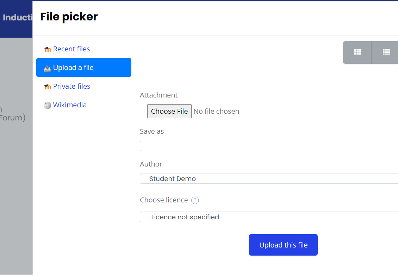Click the File picker dialog title

(x=69, y=17)
